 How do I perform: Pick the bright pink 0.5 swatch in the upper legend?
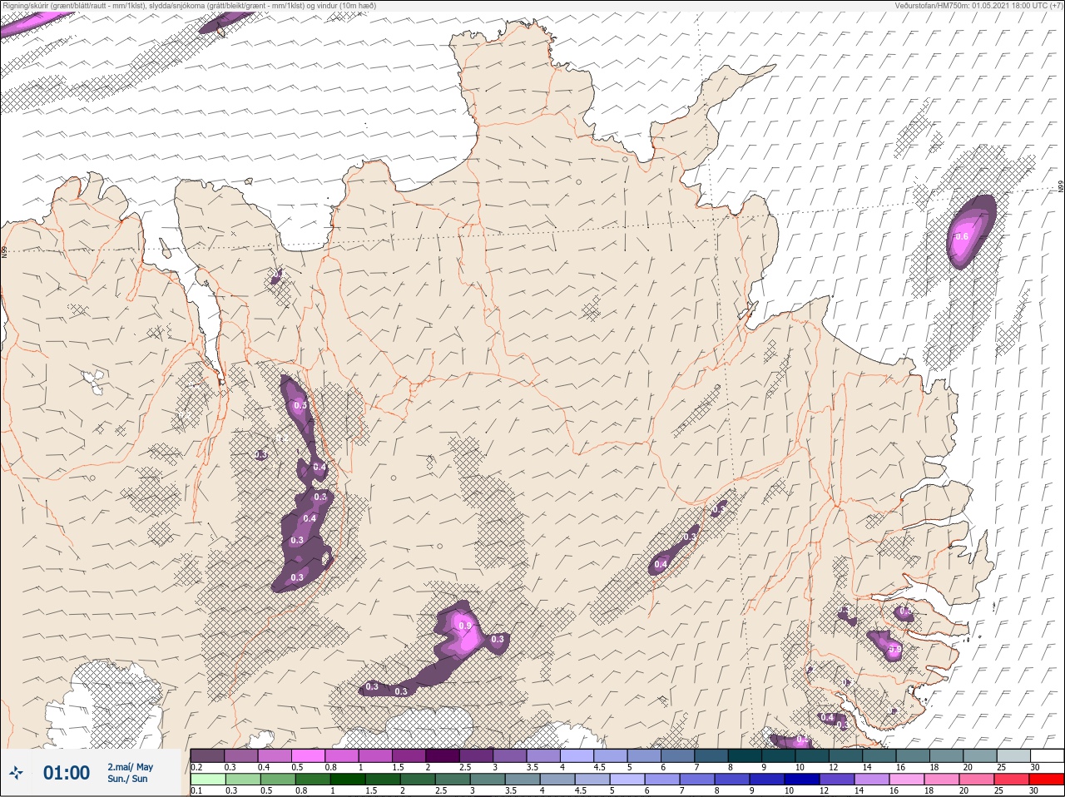(308, 756)
